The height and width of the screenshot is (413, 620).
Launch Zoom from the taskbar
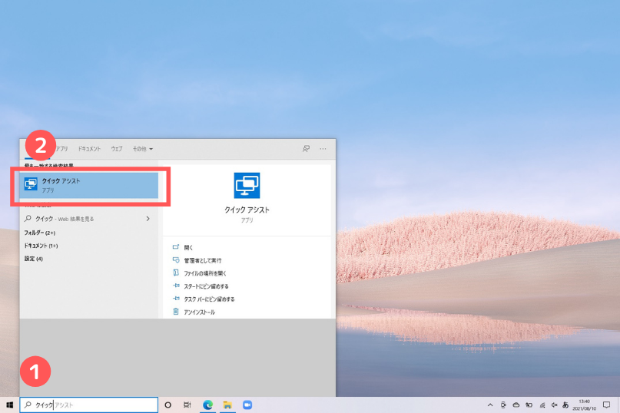(x=247, y=405)
